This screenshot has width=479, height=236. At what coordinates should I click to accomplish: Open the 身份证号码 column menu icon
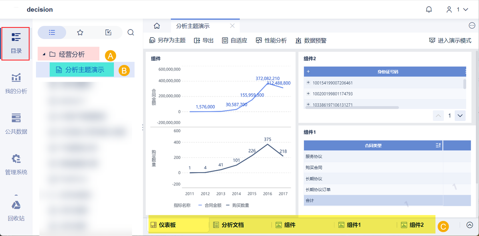click(x=465, y=72)
